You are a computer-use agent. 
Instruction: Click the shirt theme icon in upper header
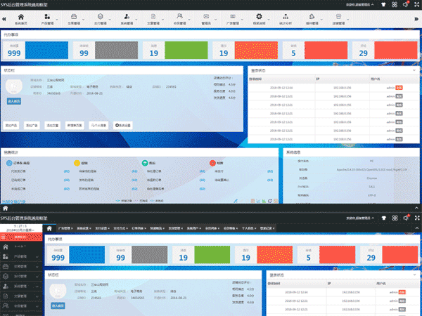click(383, 4)
